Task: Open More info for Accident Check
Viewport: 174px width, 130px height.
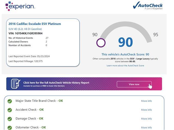Action: (x=146, y=110)
